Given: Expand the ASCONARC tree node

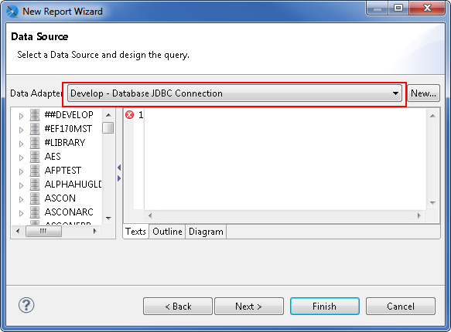Looking at the screenshot, I should [x=21, y=213].
